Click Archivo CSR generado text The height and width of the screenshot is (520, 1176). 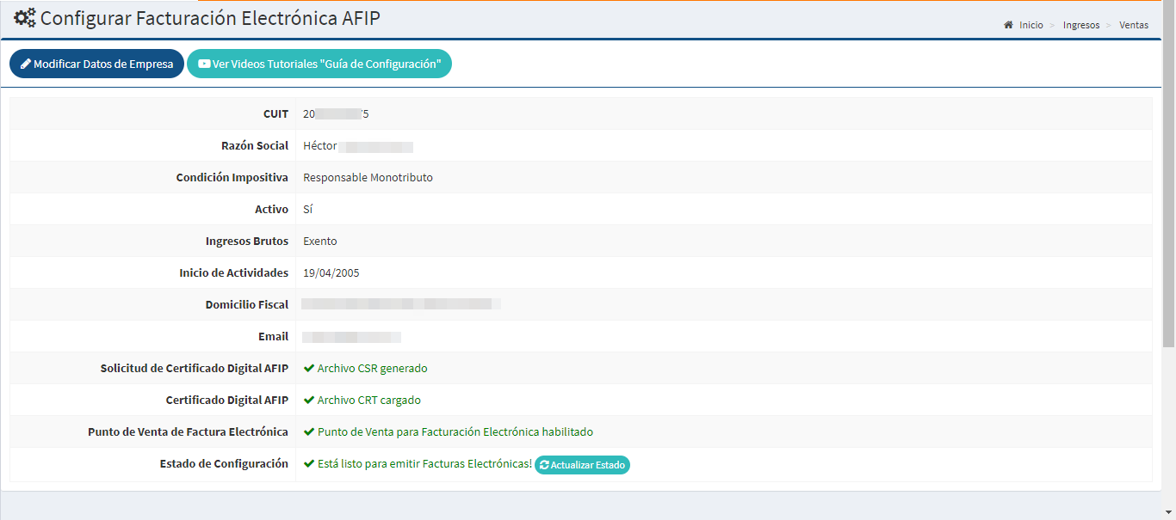coord(372,368)
